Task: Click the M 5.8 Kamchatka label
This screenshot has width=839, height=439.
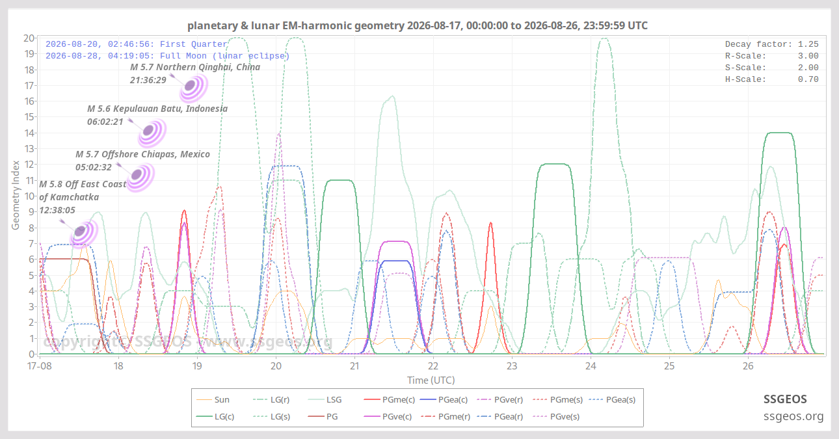Action: 83,191
